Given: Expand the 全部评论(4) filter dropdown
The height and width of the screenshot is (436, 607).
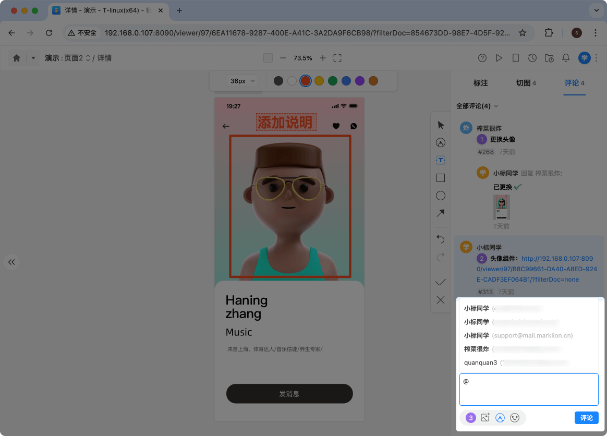Looking at the screenshot, I should [x=478, y=106].
